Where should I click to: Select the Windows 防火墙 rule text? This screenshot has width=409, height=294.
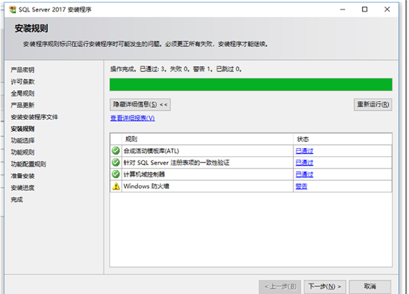tap(147, 186)
